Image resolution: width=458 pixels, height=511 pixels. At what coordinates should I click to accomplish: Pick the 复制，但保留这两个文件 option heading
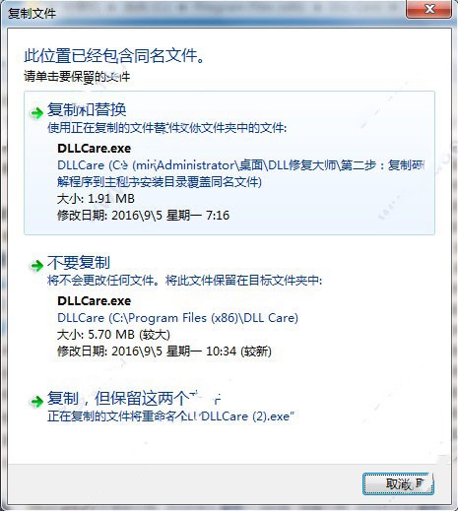(134, 398)
